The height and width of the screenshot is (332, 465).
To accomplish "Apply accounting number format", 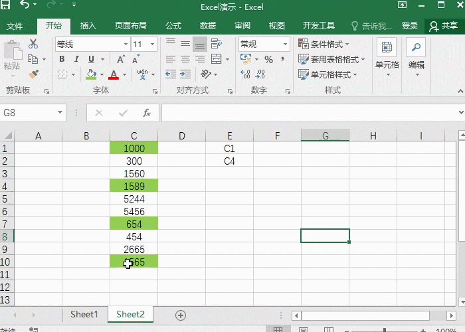I will point(246,59).
